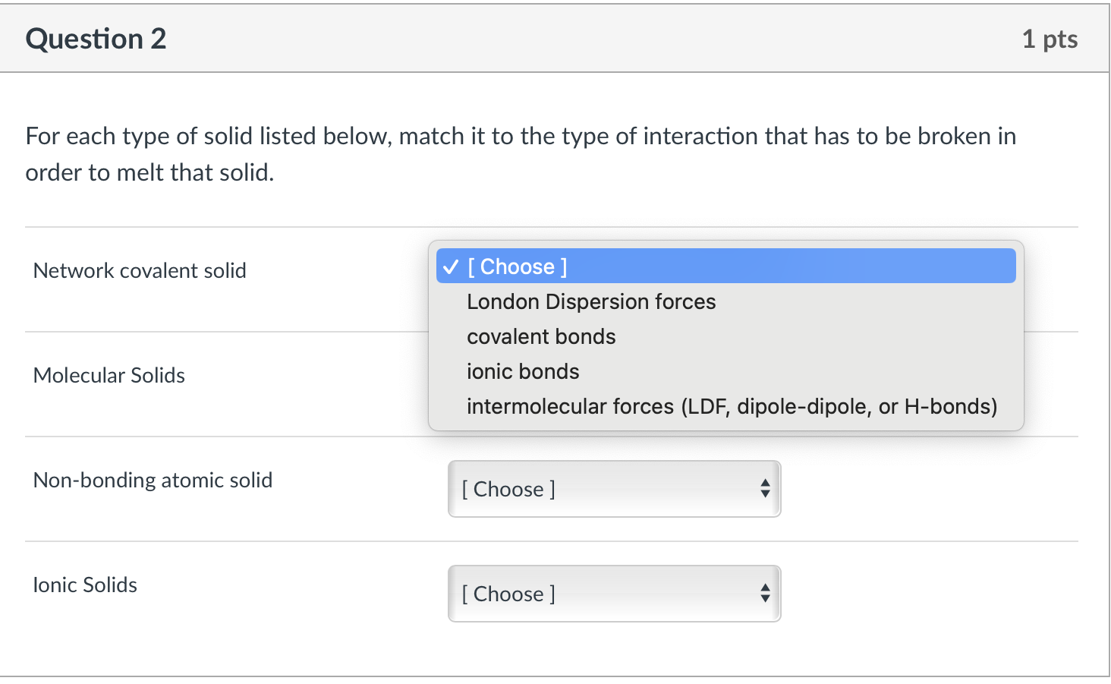Click the 'order to melt that solid' text line

tap(149, 173)
